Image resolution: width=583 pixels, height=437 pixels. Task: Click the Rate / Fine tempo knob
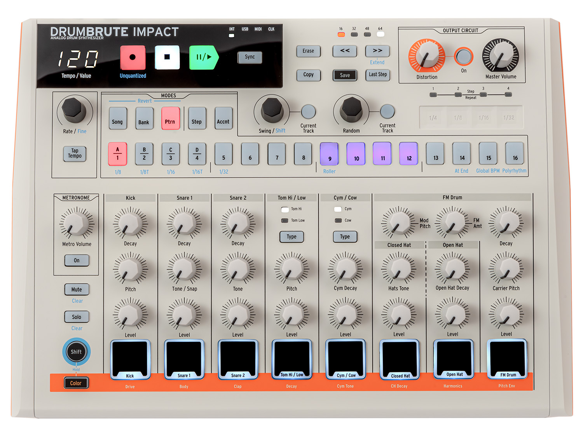click(x=73, y=108)
